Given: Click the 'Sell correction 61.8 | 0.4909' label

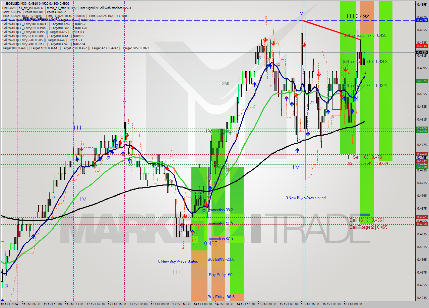Looking at the screenshot, I should pyautogui.click(x=365, y=62).
